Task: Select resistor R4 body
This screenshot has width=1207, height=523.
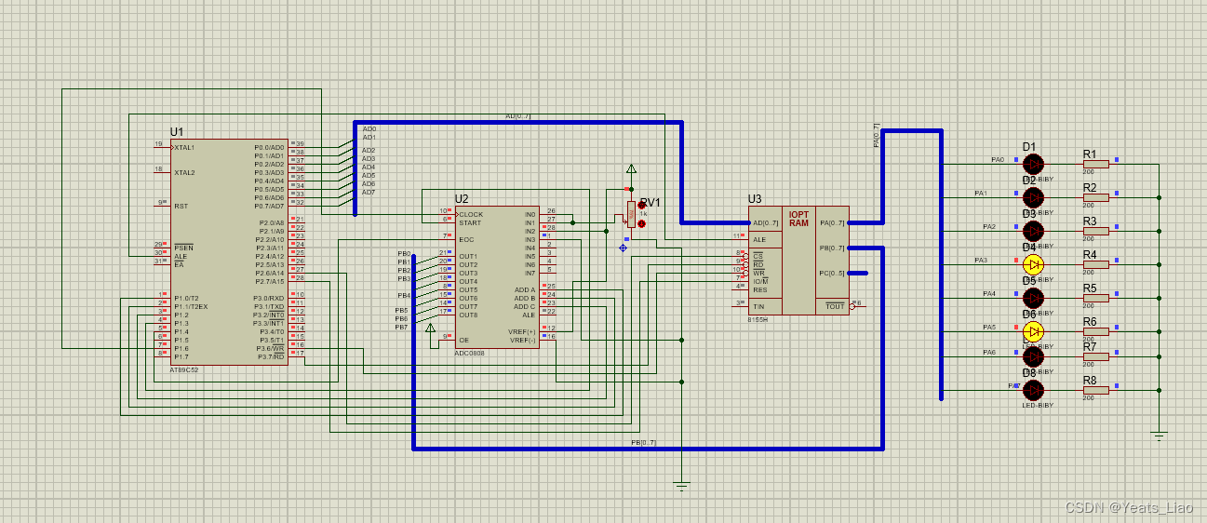Action: (x=1095, y=264)
